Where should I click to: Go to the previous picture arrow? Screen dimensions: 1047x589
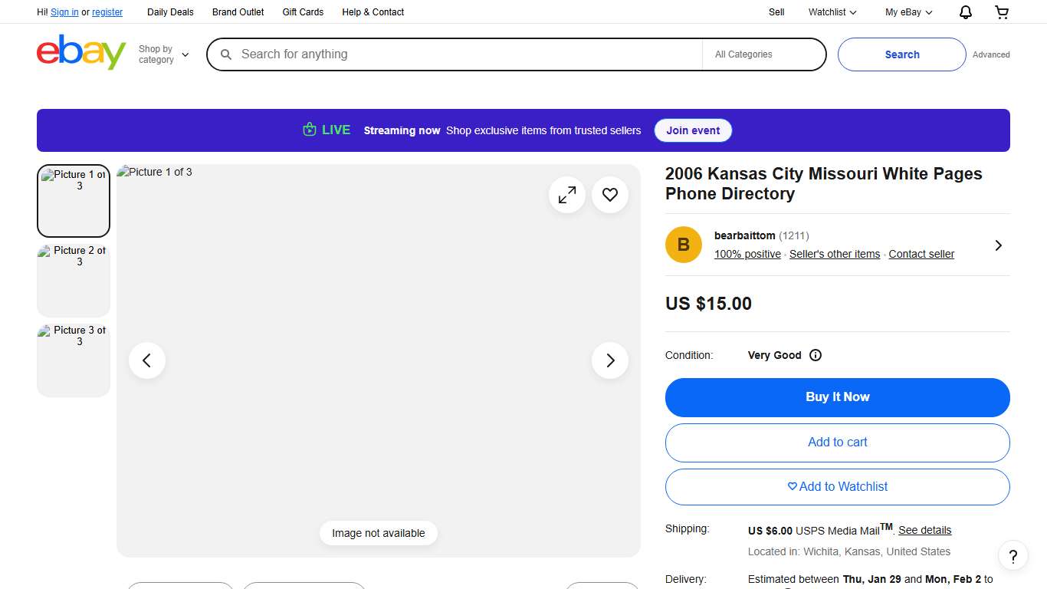point(147,360)
